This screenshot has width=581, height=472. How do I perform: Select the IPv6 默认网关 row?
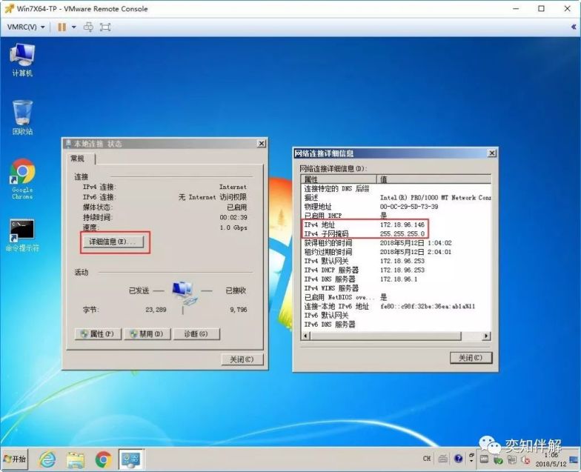point(396,316)
